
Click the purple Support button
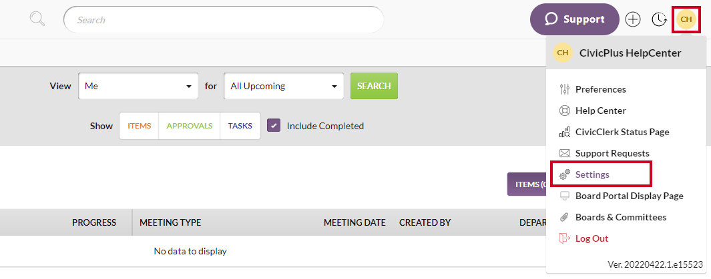[x=575, y=19]
